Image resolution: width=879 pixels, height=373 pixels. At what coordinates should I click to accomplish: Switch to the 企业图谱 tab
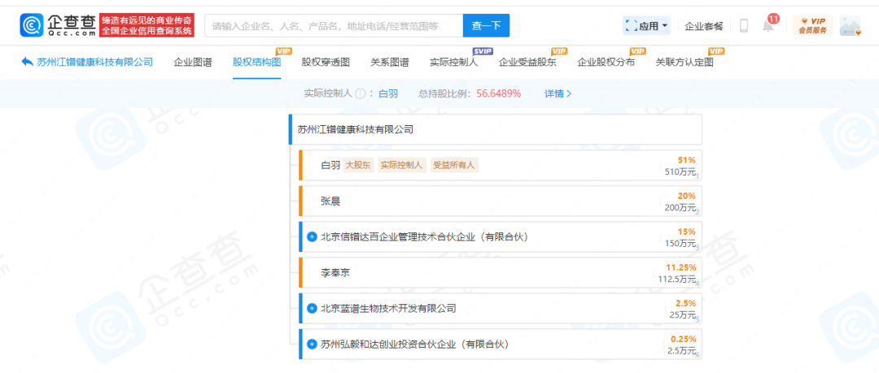click(x=193, y=62)
